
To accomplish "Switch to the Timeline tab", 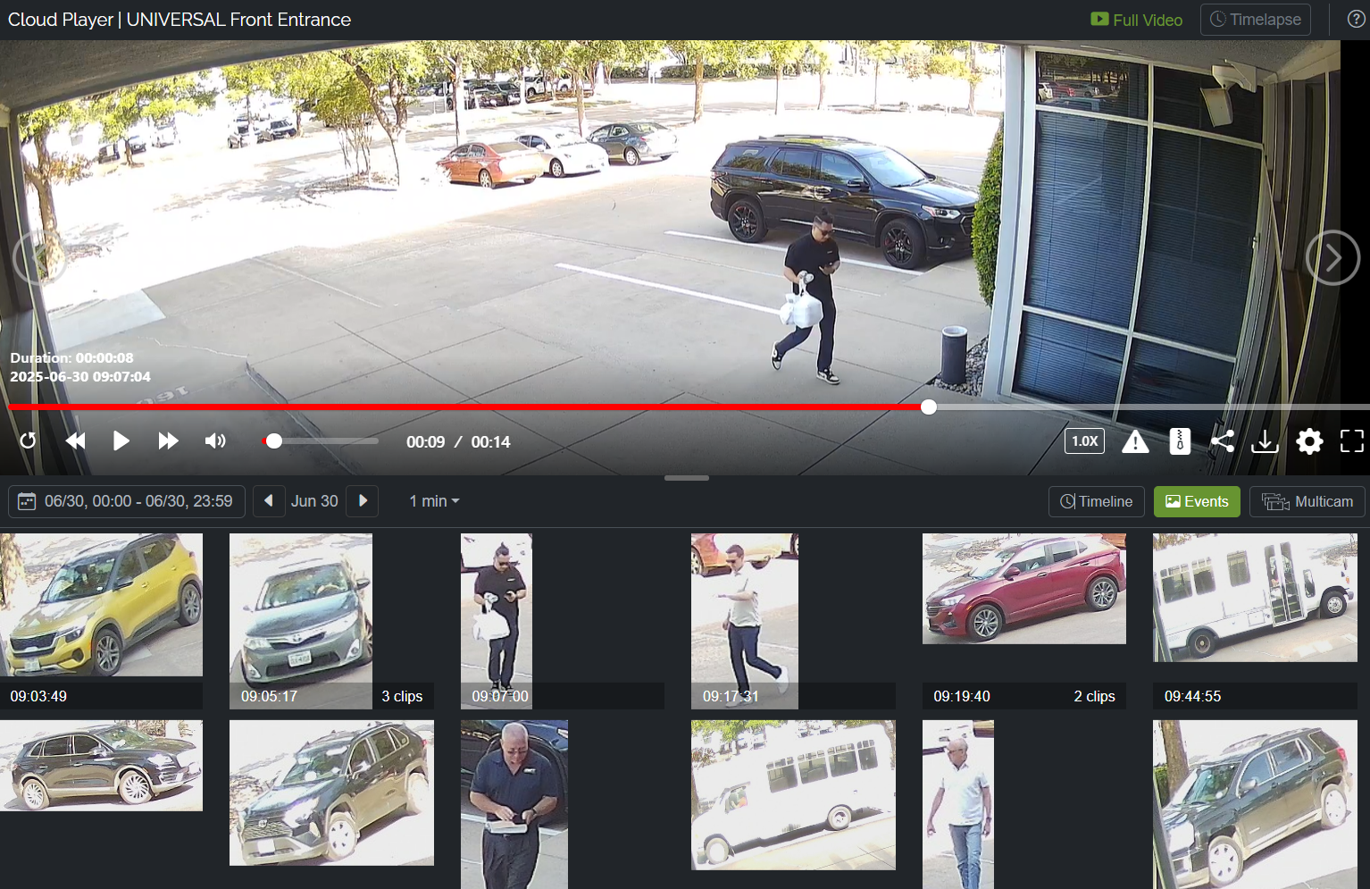I will (1096, 501).
